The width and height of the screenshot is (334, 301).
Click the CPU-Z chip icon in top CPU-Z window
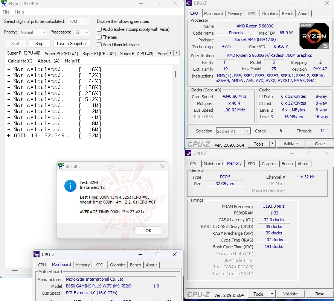(x=189, y=3)
